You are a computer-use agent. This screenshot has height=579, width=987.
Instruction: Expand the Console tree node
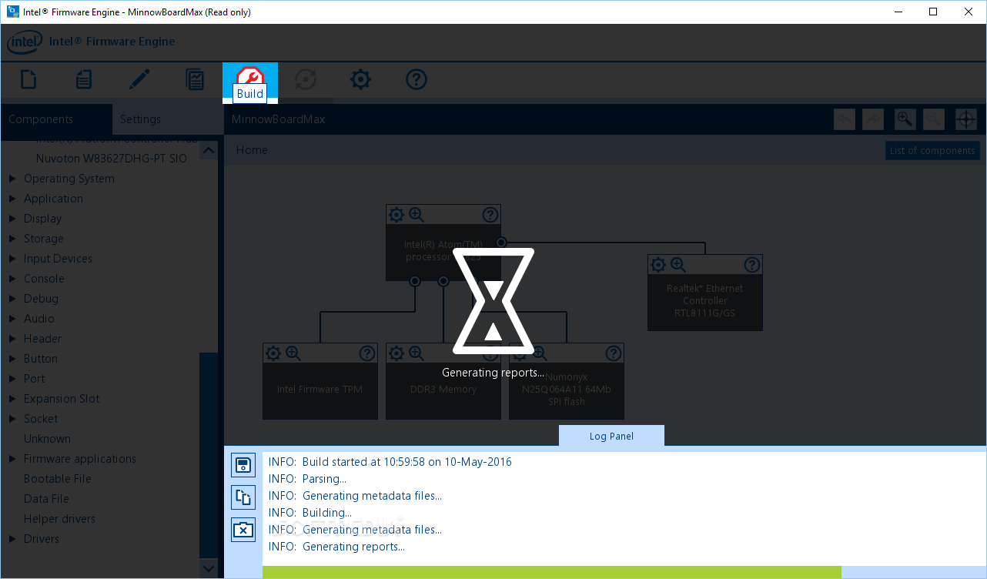click(12, 279)
